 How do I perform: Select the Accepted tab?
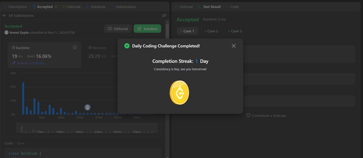pyautogui.click(x=42, y=7)
